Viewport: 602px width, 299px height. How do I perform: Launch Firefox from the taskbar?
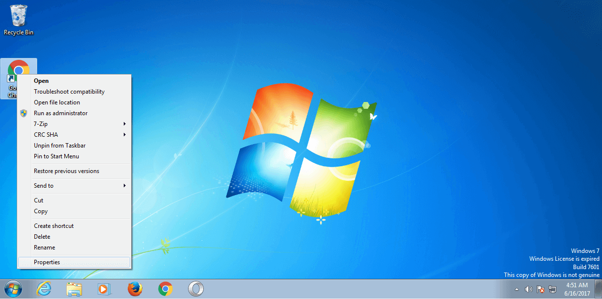click(x=135, y=289)
